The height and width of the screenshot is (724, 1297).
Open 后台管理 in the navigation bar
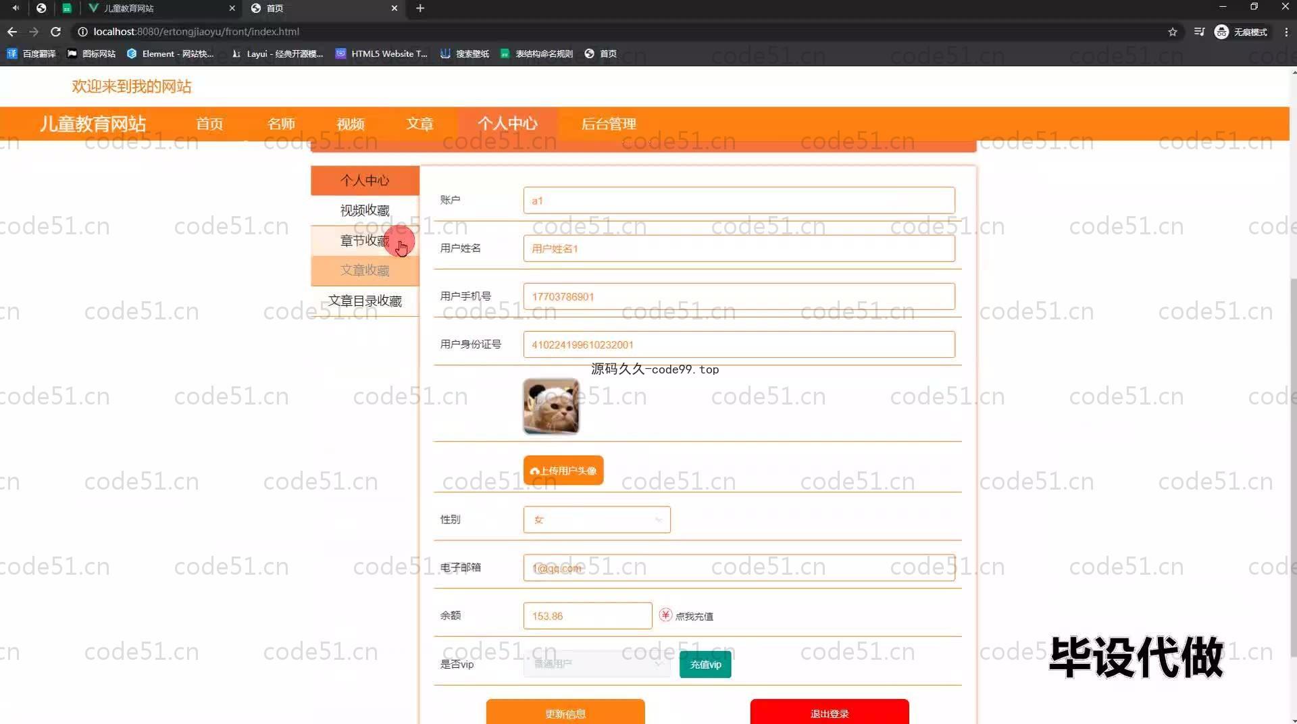[609, 124]
